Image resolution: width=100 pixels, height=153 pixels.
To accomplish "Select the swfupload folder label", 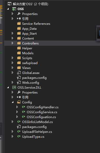I will point(30,63).
